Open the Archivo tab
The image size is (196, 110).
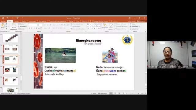3,21
